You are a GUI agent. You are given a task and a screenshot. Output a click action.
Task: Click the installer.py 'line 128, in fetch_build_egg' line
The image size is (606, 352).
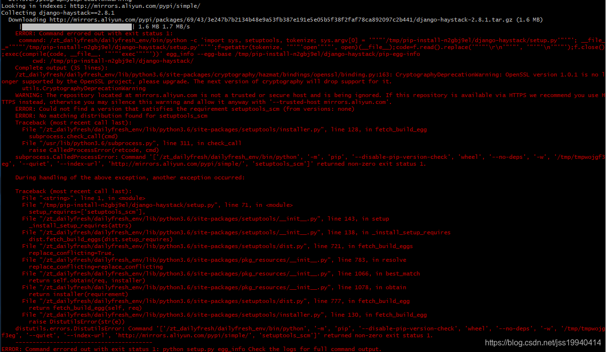pyautogui.click(x=224, y=129)
